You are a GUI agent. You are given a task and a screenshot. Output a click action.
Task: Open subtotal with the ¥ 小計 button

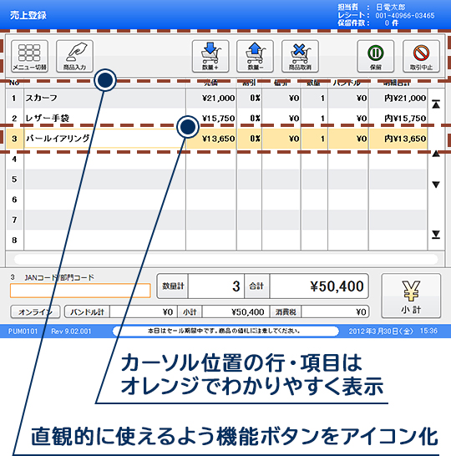pyautogui.click(x=411, y=296)
